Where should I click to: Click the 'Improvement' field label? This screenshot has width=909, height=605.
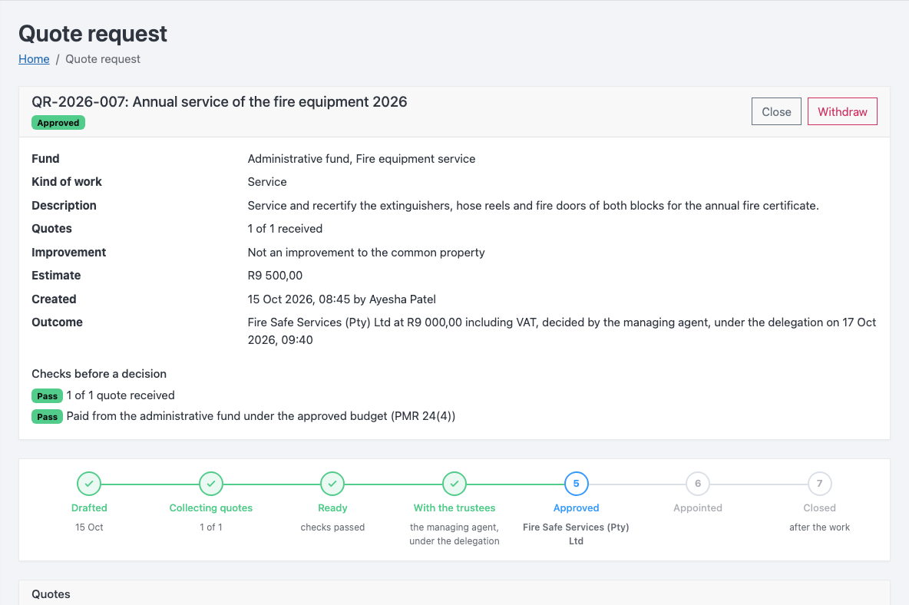click(x=68, y=253)
